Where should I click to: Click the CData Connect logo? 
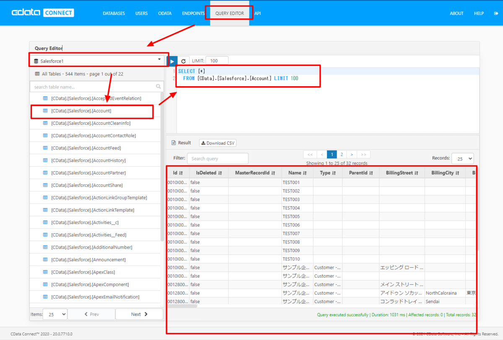pos(43,13)
